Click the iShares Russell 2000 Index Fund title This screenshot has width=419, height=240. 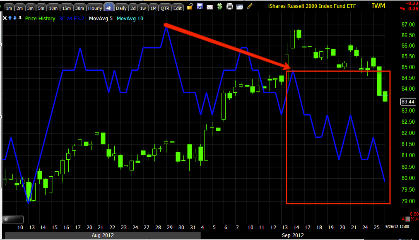(312, 6)
